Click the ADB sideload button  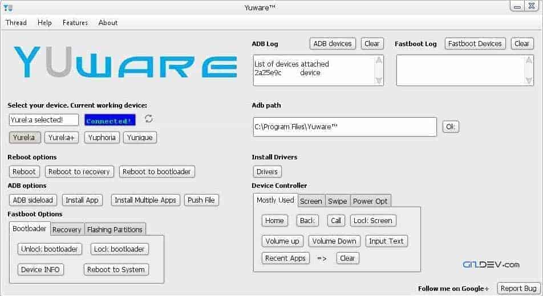pyautogui.click(x=33, y=200)
